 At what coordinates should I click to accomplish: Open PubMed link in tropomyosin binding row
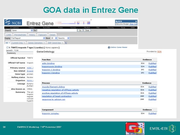pos(152,66)
